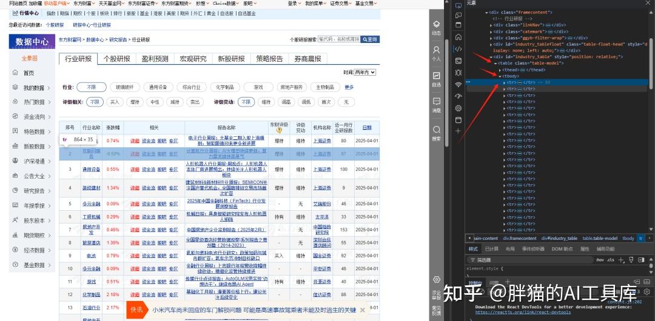Open the Network wifi icon in DevTools
Viewport: 655px width, 321px height.
458,84
